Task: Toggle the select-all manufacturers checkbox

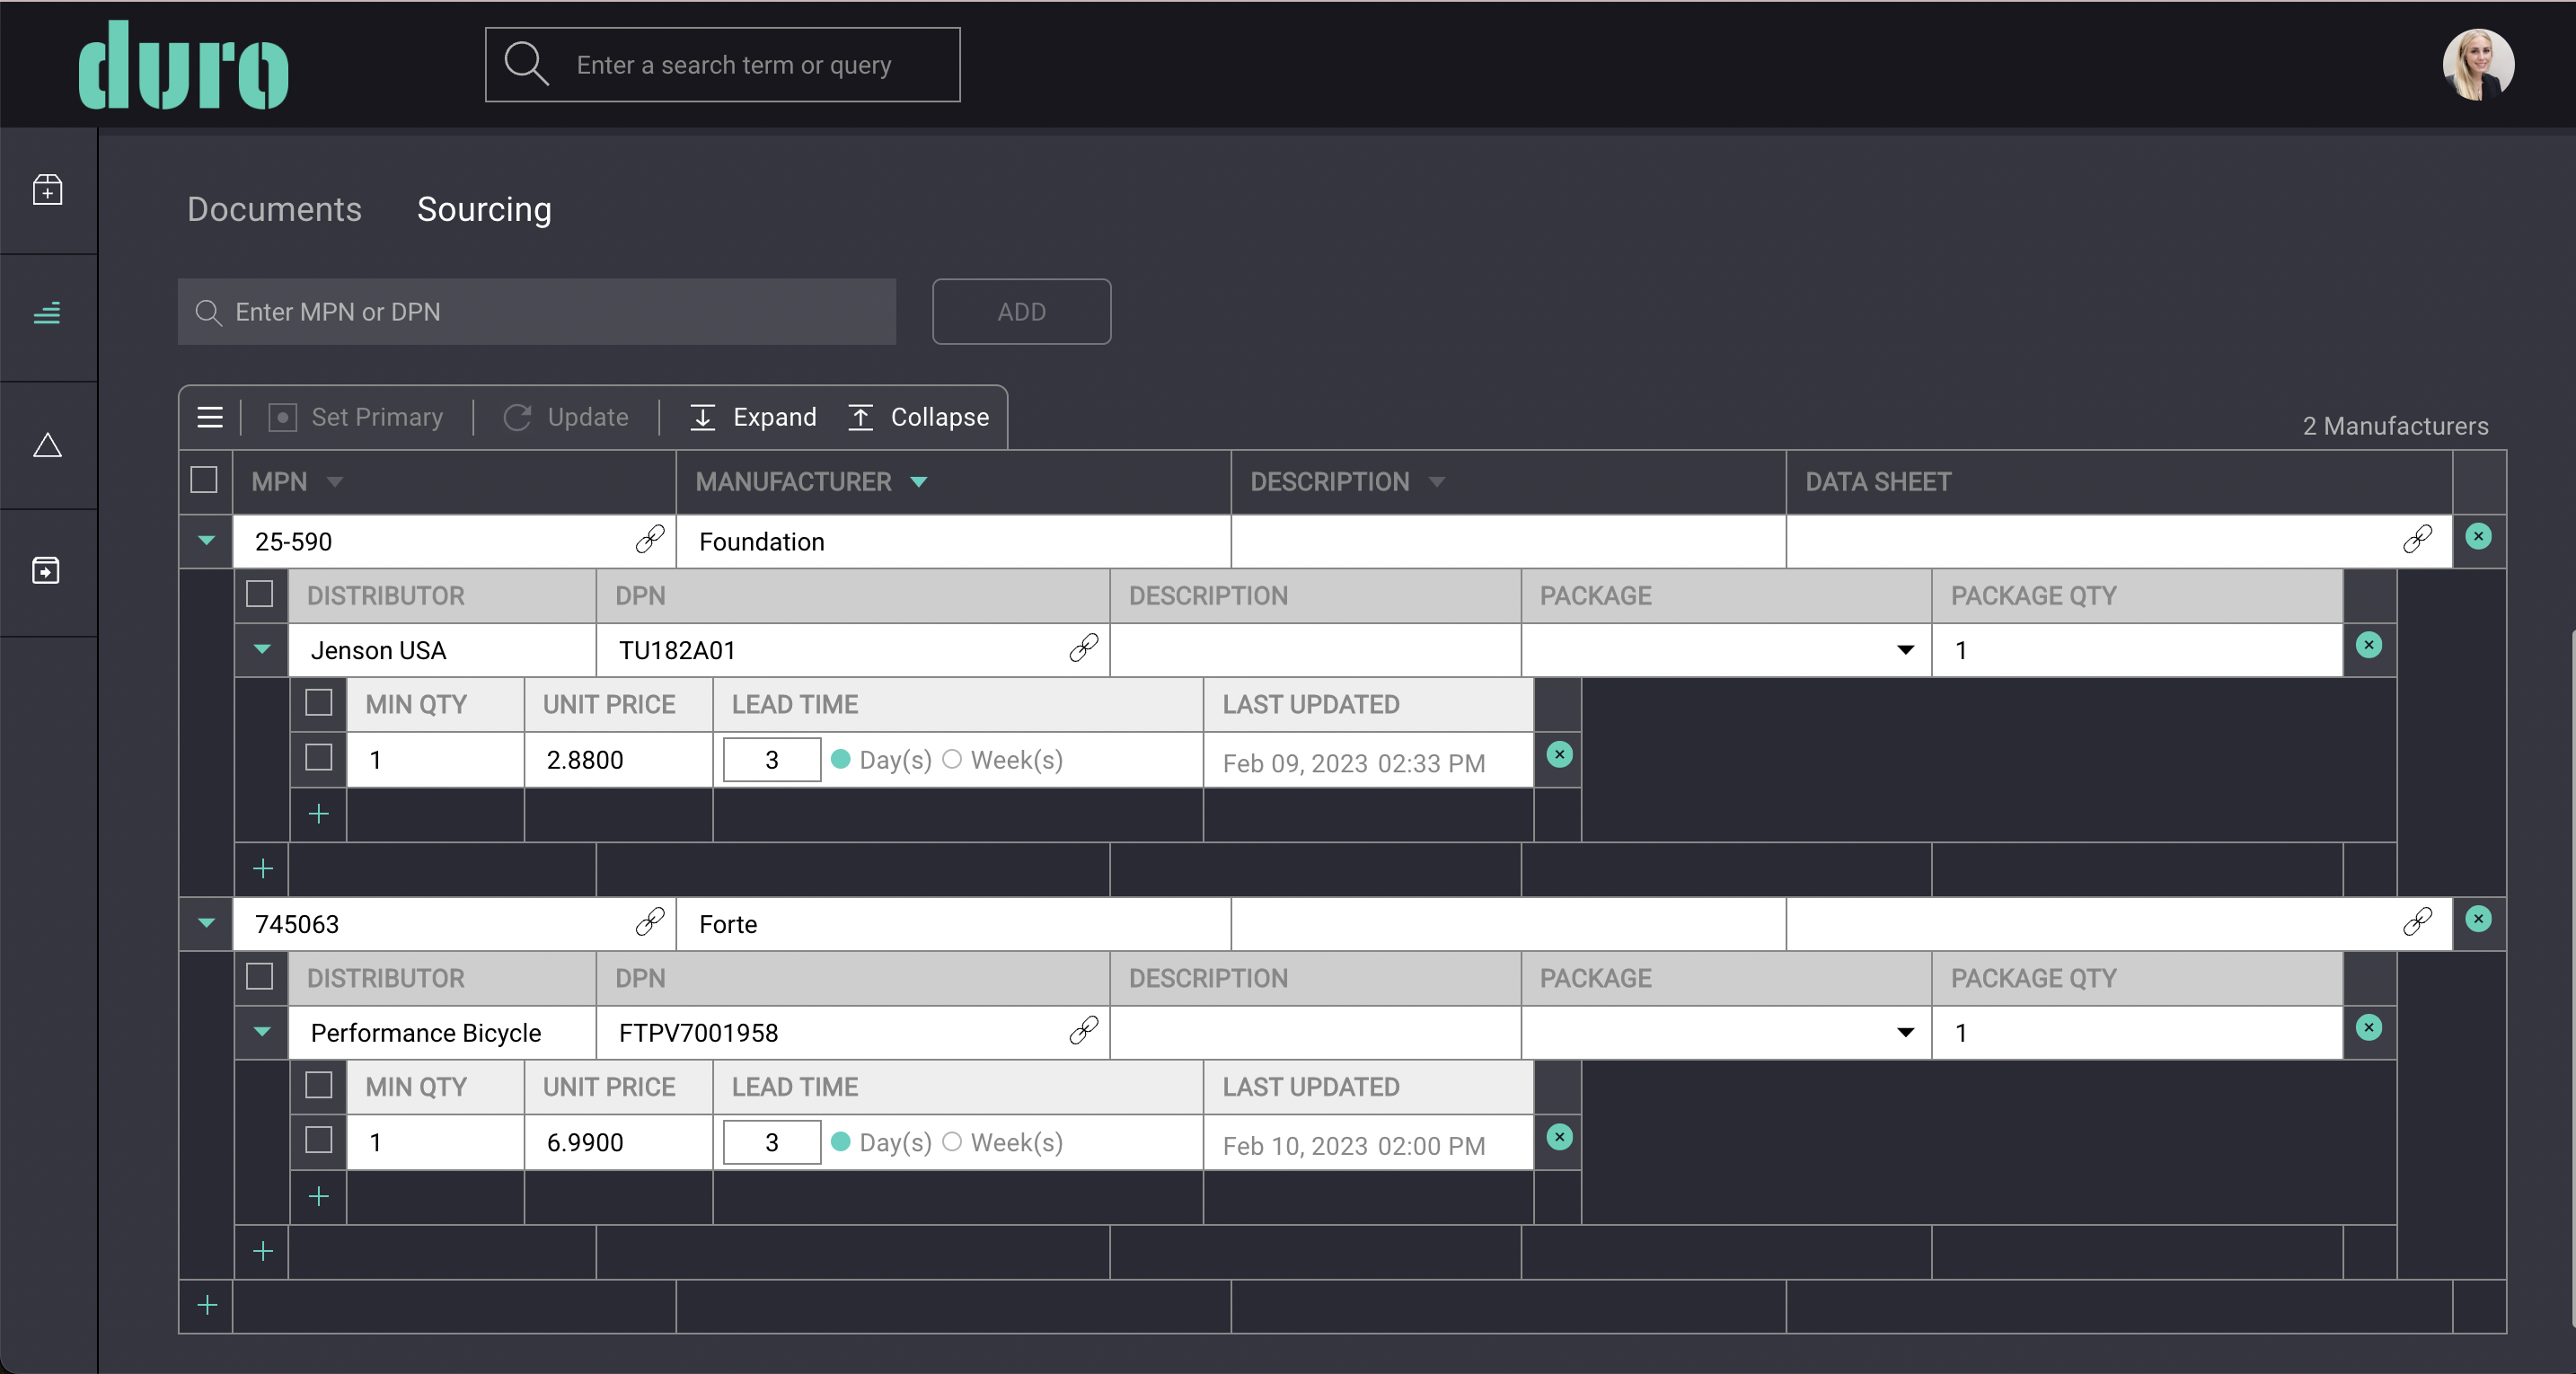Action: pyautogui.click(x=204, y=480)
